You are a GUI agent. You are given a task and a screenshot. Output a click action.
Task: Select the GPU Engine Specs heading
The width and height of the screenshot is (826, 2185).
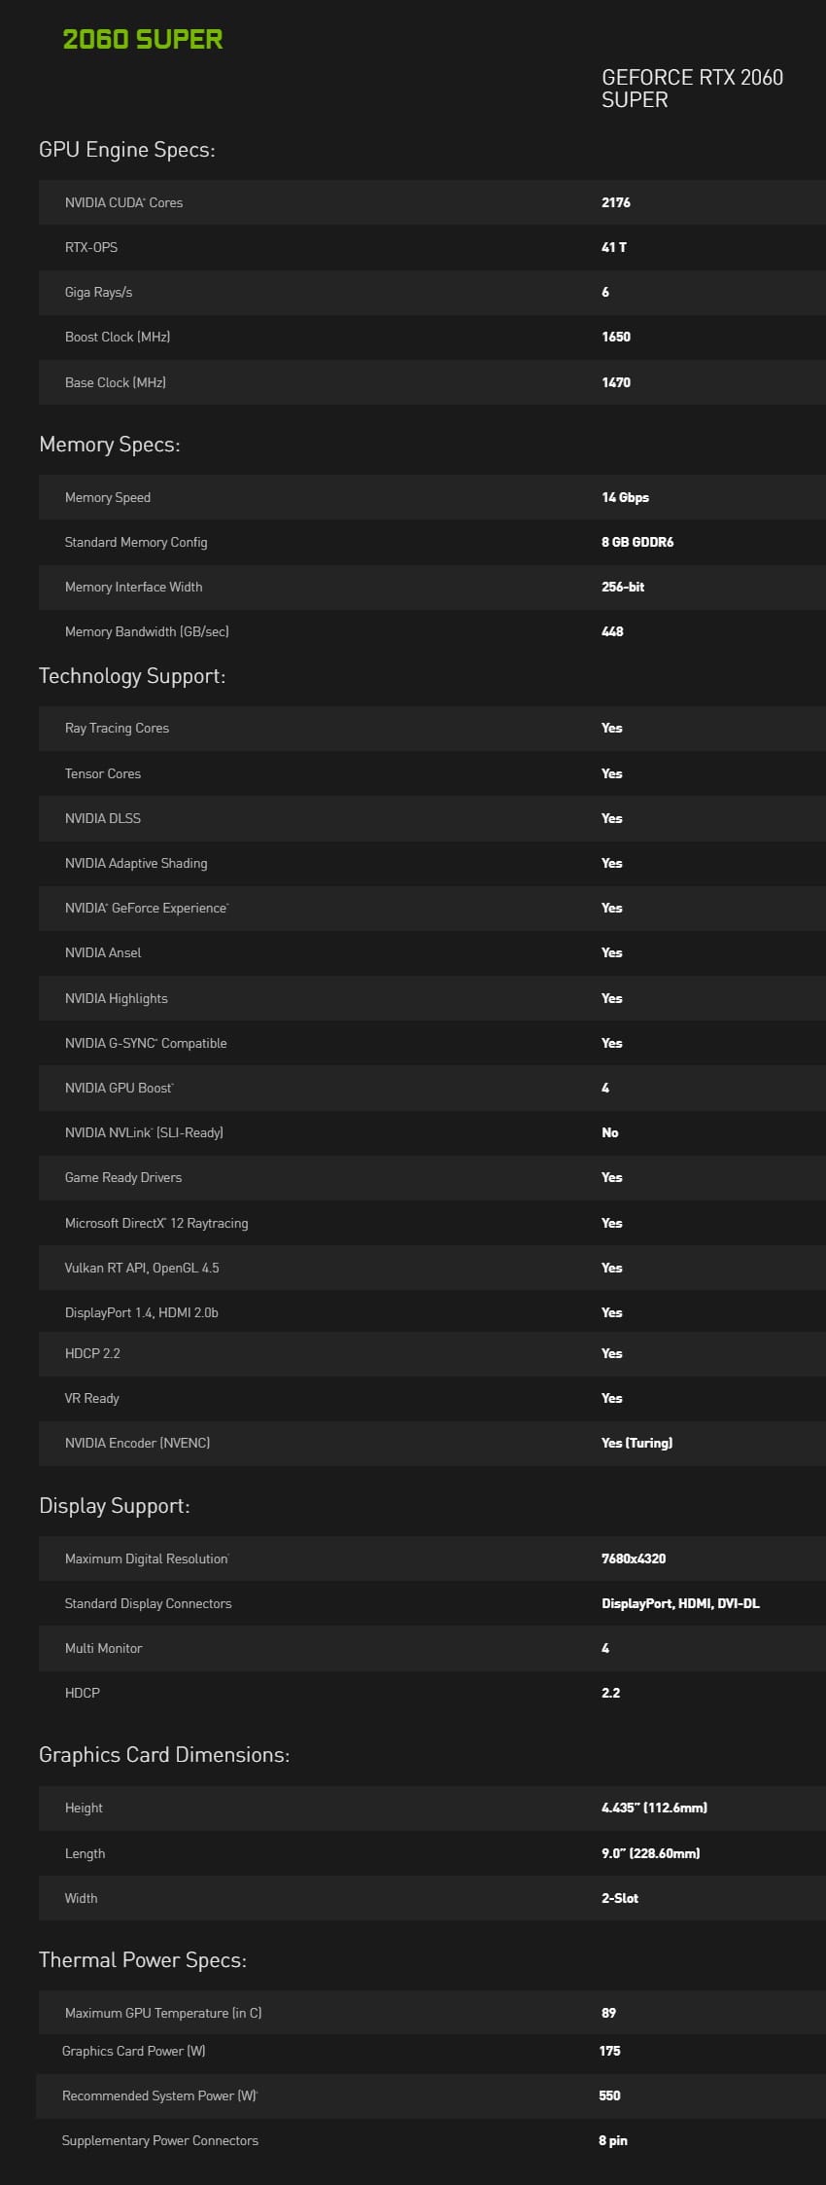coord(126,150)
